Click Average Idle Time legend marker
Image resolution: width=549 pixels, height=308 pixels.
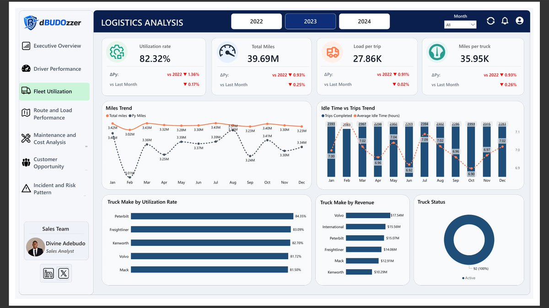355,116
